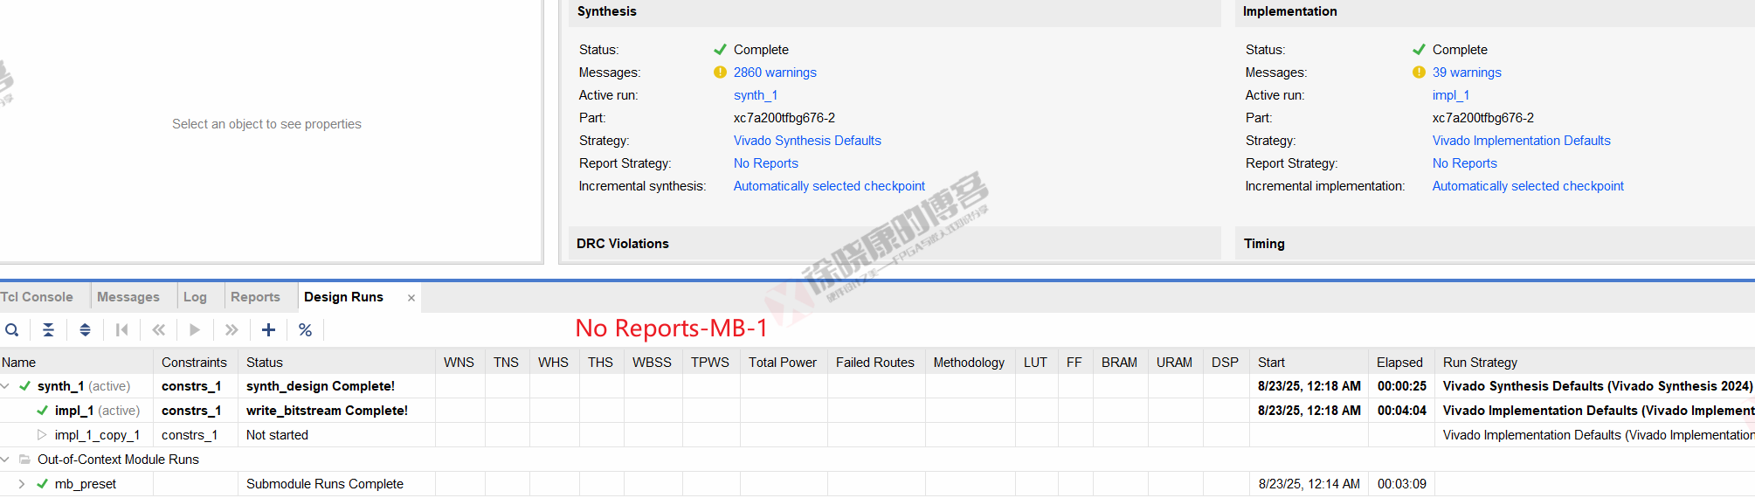
Task: Create a new run with plus icon
Action: tap(268, 329)
